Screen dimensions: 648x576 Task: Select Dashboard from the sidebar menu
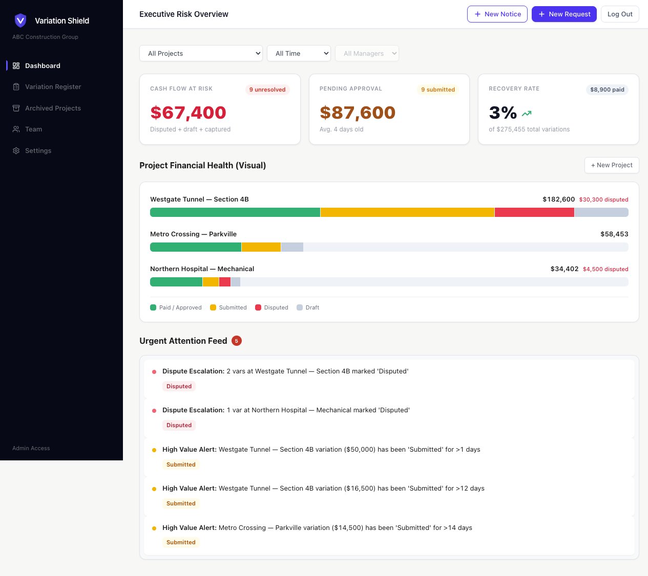[x=43, y=65]
